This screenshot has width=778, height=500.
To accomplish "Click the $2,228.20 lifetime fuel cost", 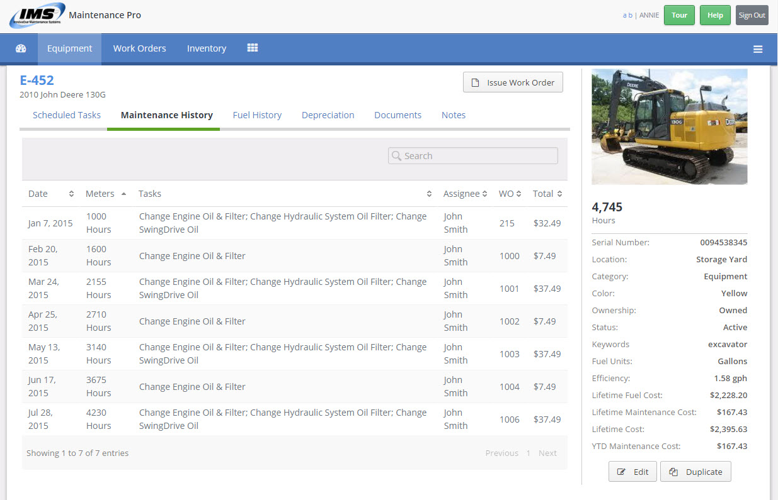I will 728,396.
